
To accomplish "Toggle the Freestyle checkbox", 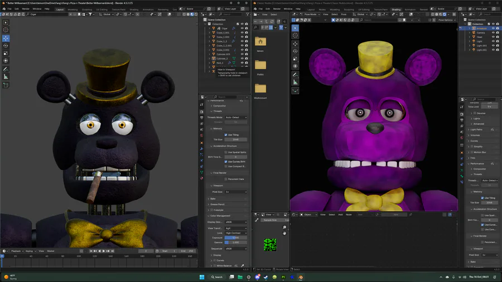I will 211,210.
